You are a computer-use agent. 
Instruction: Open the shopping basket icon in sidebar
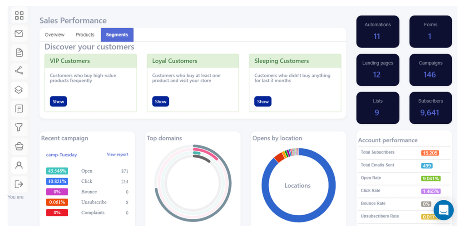(x=19, y=146)
